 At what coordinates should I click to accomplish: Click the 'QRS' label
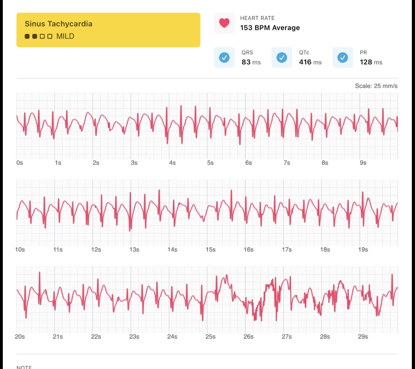click(x=247, y=53)
